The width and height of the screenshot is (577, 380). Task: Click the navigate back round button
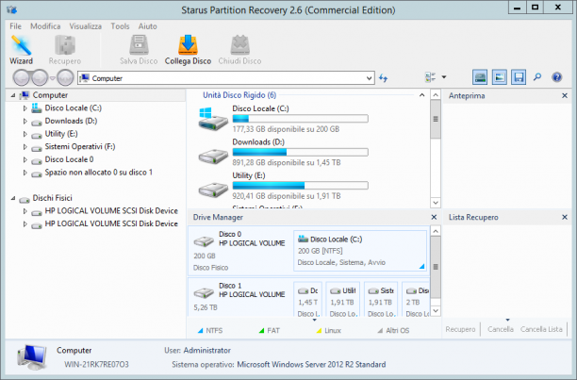[x=21, y=77]
